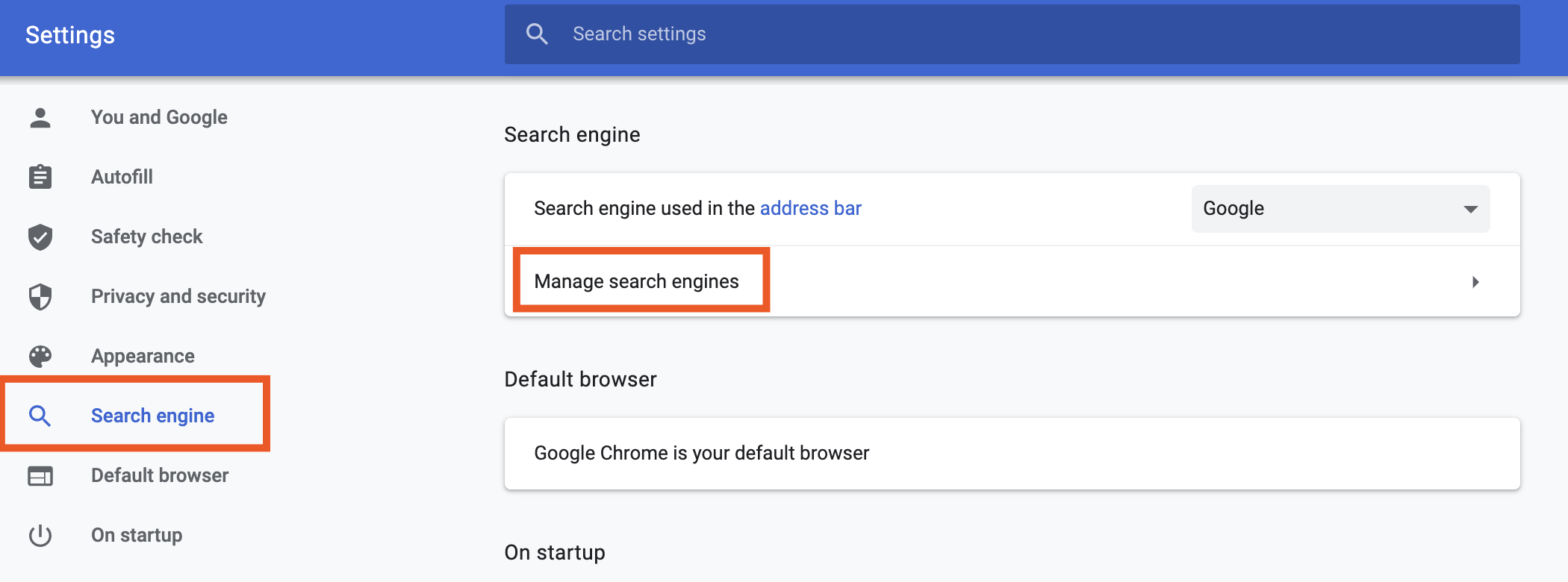
Task: Click the Autofill clipboard icon
Action: tap(40, 177)
